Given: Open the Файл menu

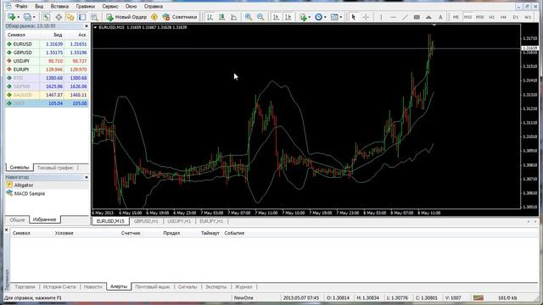Looking at the screenshot, I should pyautogui.click(x=21, y=6).
